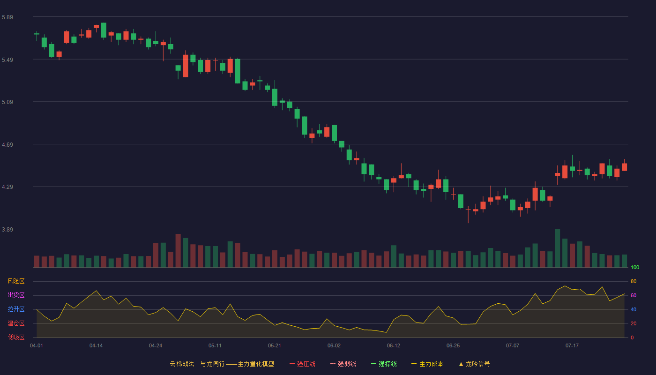Click the 5.09 price axis label
This screenshot has width=656, height=375.
click(7, 102)
